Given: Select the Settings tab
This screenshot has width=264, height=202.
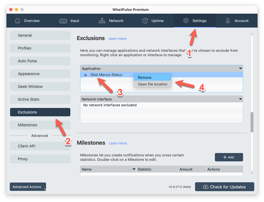Looking at the screenshot, I should 195,21.
